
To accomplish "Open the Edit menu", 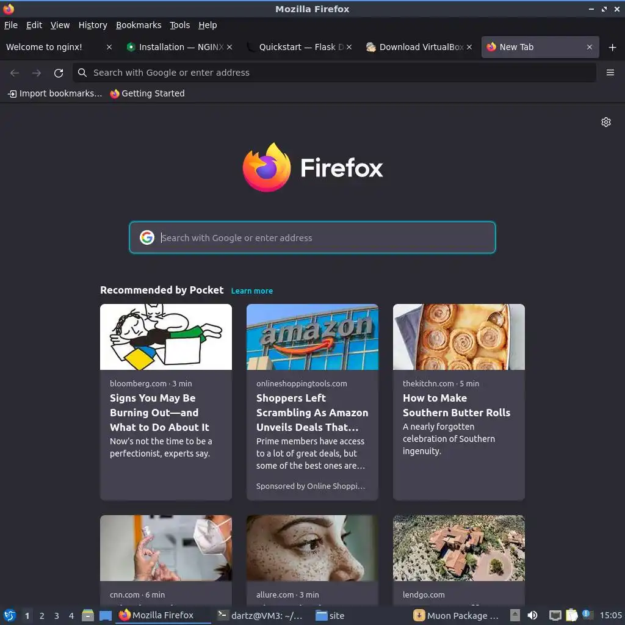I will (x=34, y=25).
